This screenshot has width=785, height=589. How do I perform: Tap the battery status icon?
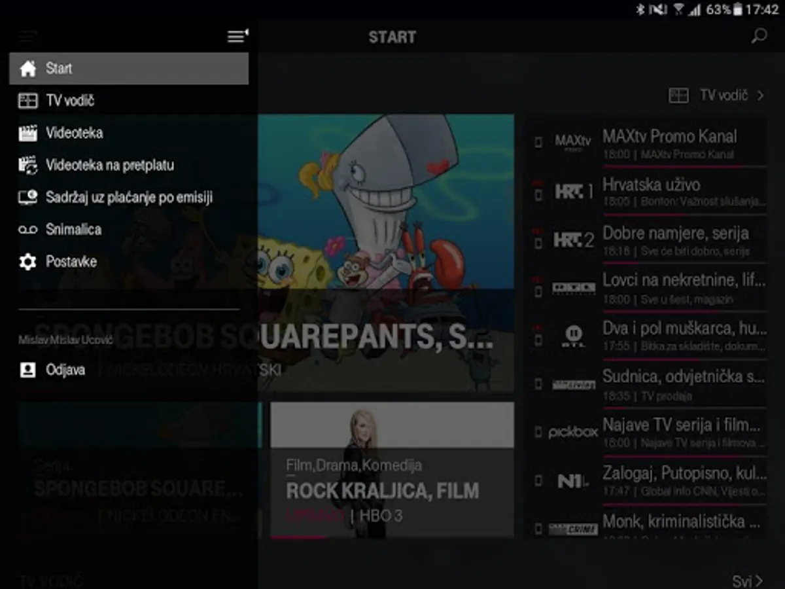[737, 9]
